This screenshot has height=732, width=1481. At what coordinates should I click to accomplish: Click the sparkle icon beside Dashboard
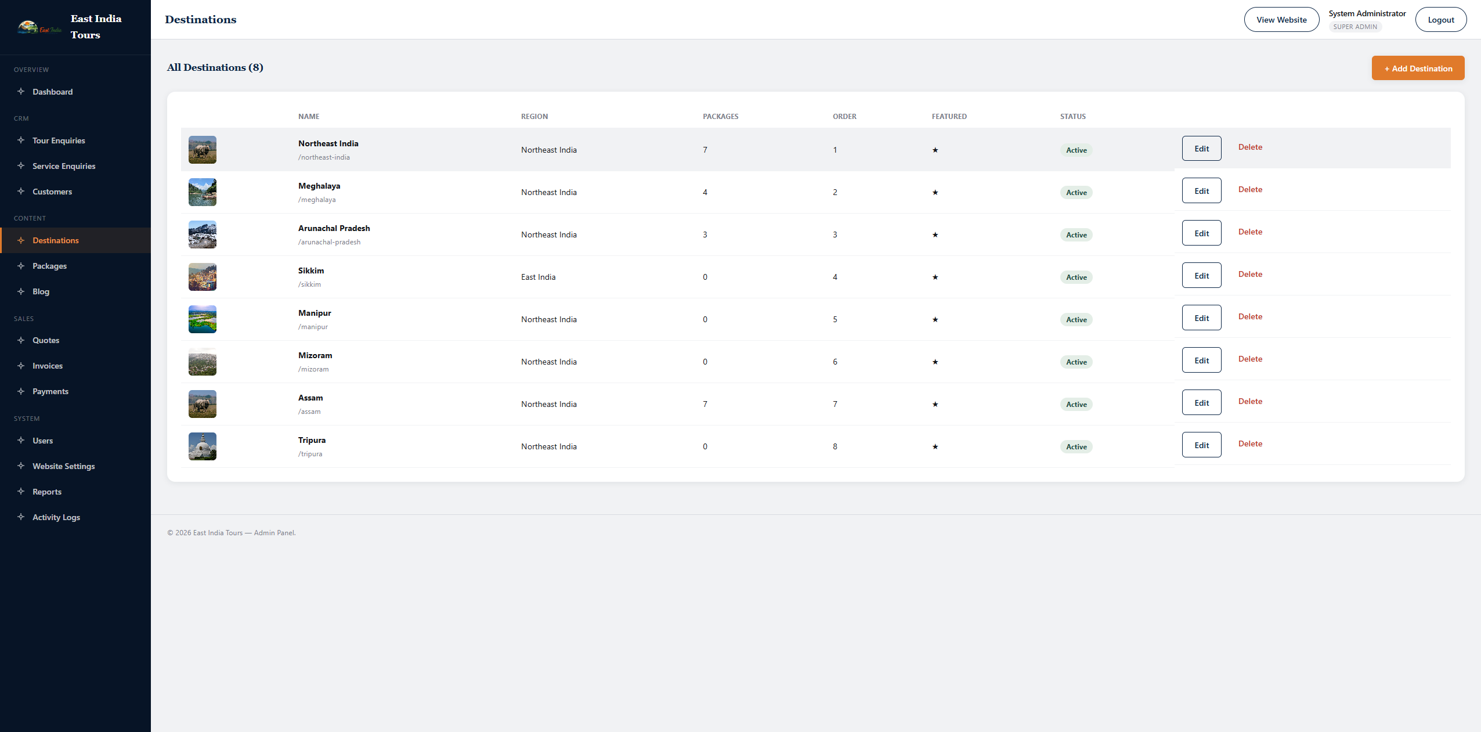(x=21, y=91)
